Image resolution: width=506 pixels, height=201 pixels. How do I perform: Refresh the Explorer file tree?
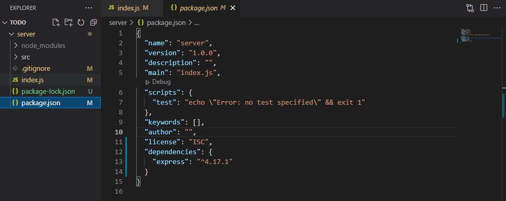(81, 22)
